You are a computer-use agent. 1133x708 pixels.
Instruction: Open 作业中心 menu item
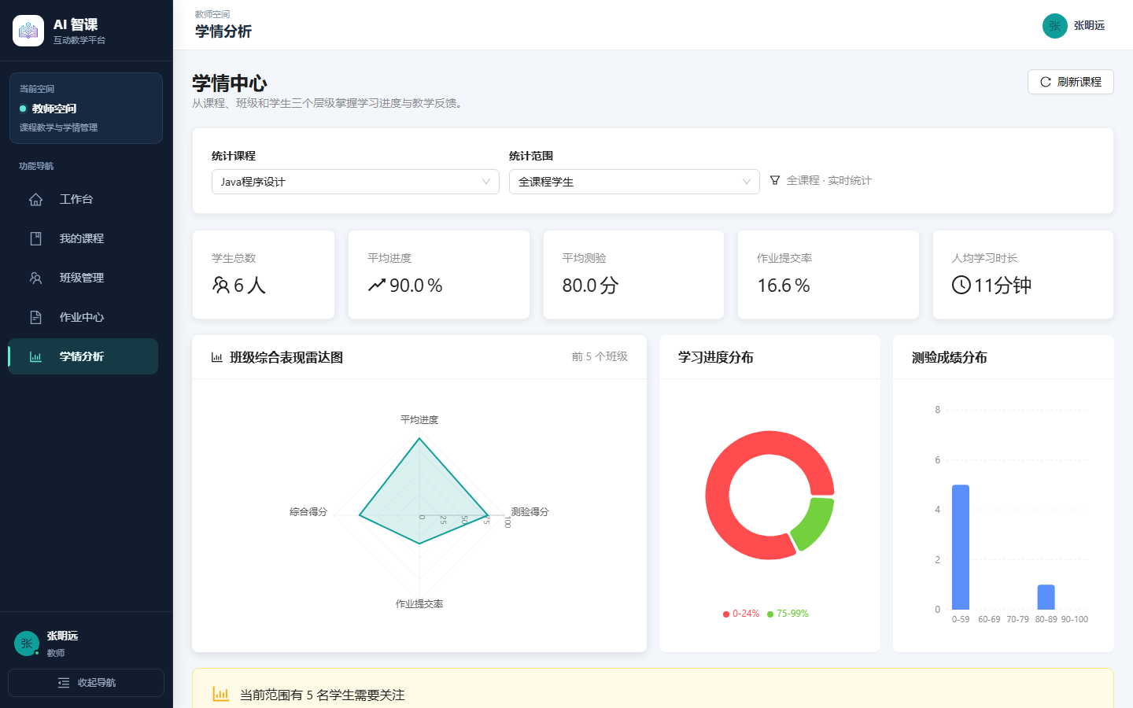83,317
